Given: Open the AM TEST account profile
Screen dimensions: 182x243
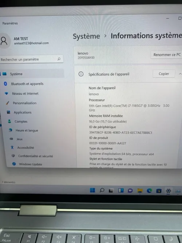Looking at the screenshot, I should (21, 39).
